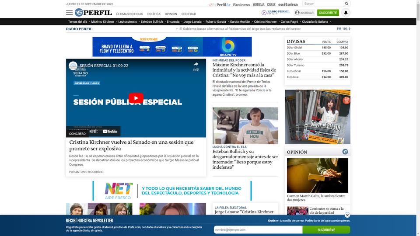This screenshot has width=420, height=236.
Task: Open ÚLTIMAS NOTICIAS menu
Action: tap(129, 14)
